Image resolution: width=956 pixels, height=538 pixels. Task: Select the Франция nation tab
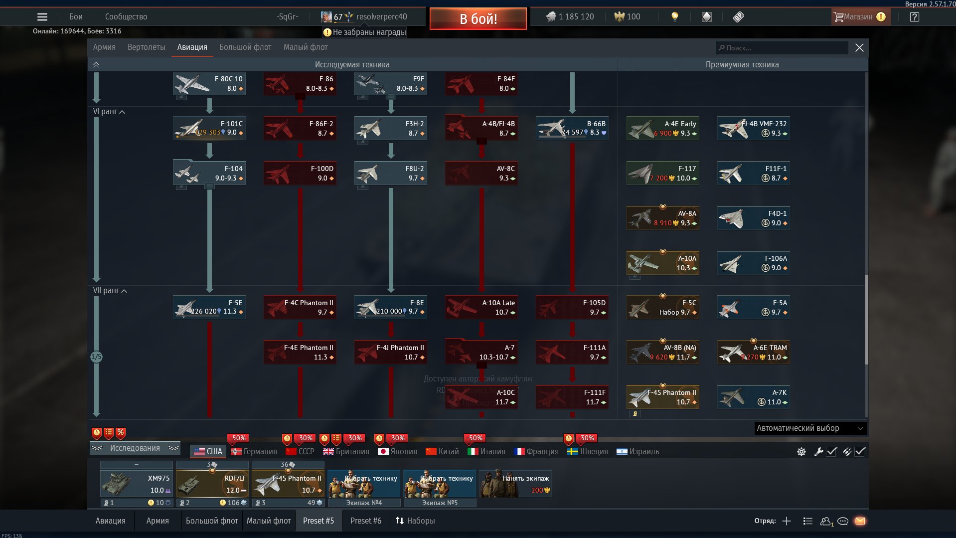[x=536, y=452]
